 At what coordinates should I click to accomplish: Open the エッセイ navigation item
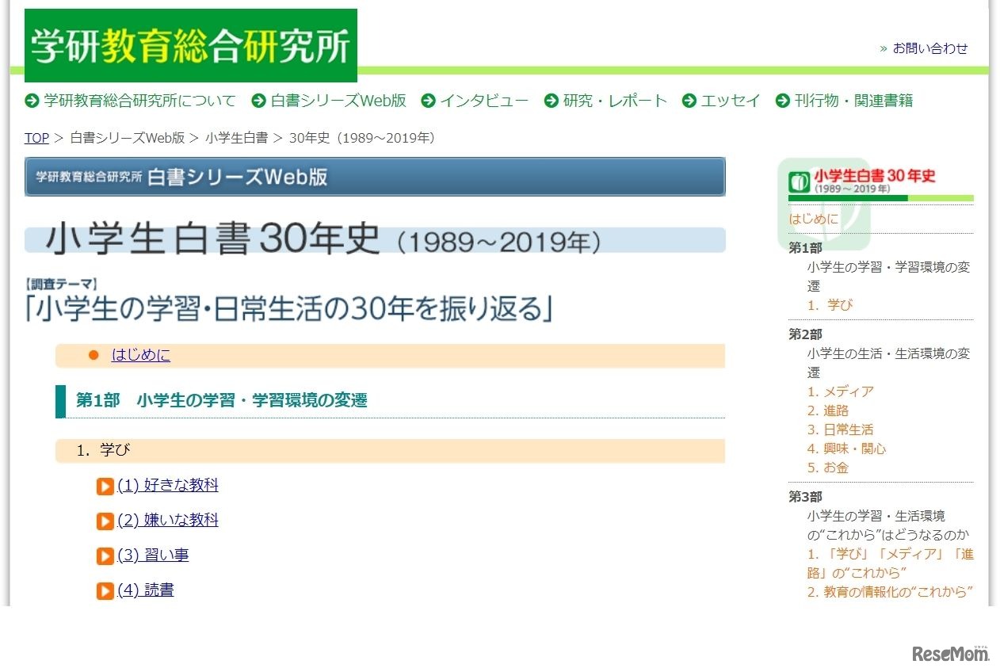731,101
